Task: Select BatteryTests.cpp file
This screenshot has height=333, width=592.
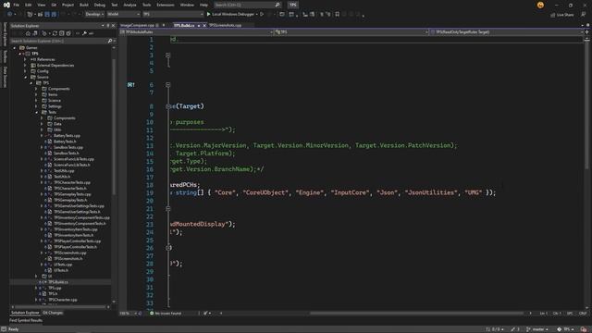Action: (x=67, y=136)
